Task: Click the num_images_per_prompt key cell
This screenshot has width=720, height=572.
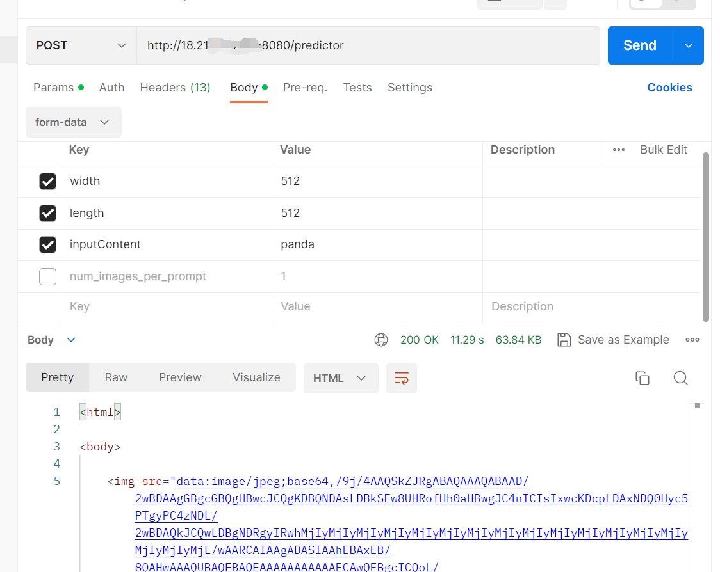Action: tap(166, 276)
